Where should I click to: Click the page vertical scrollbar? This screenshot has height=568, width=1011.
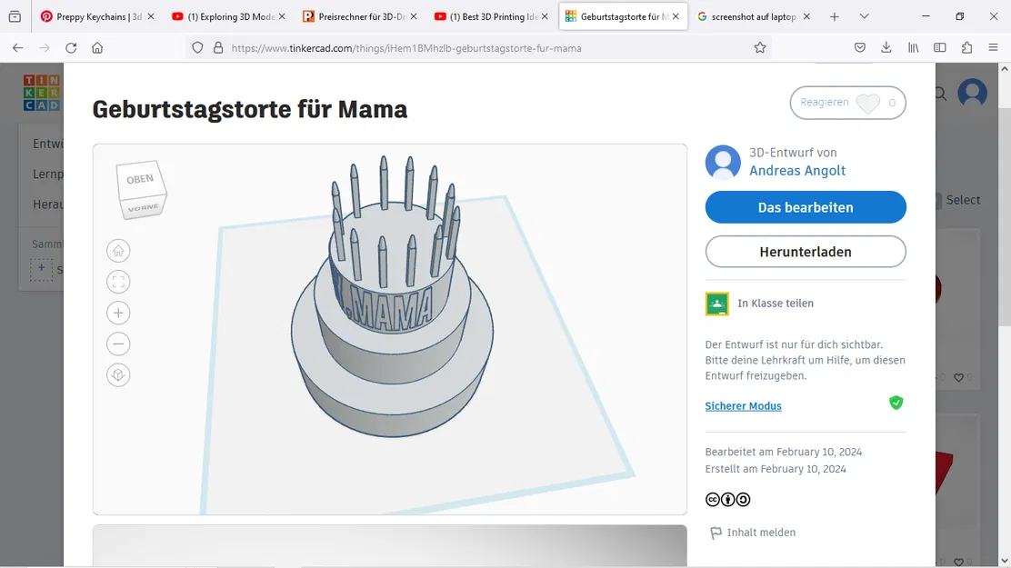click(x=1005, y=314)
